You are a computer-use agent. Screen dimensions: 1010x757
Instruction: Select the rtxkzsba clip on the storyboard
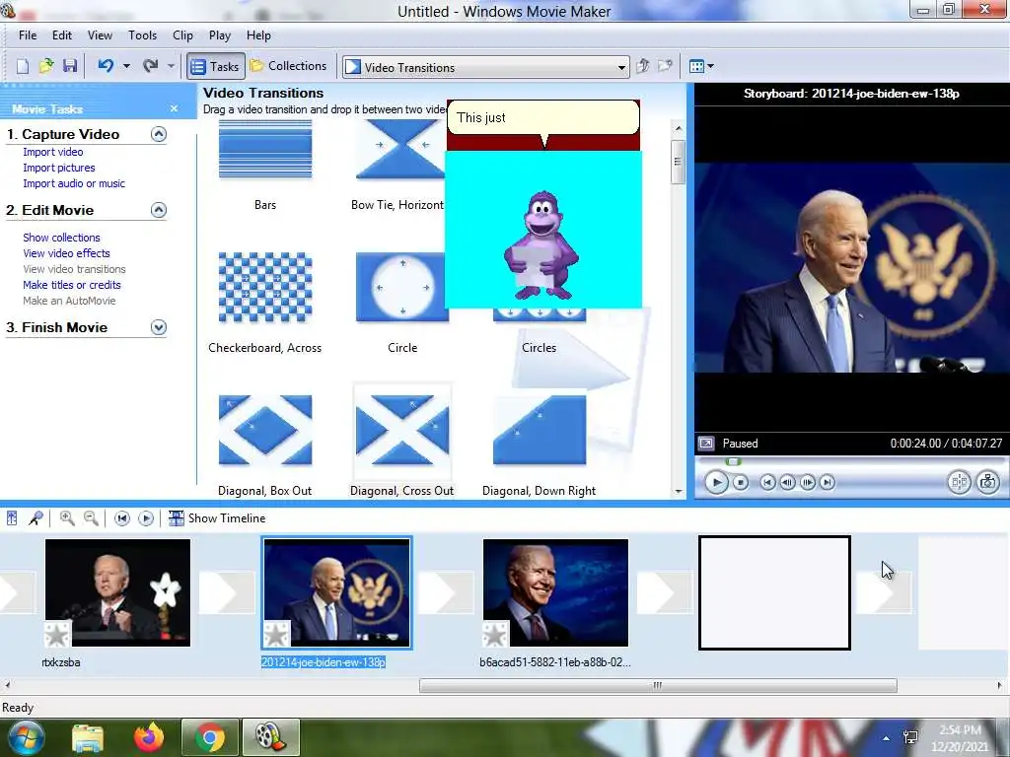click(x=117, y=592)
